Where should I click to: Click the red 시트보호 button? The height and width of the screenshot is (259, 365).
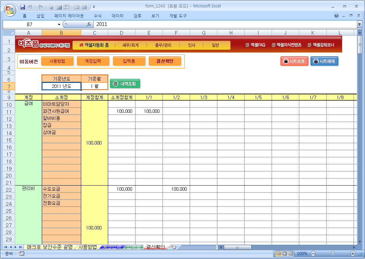294,61
